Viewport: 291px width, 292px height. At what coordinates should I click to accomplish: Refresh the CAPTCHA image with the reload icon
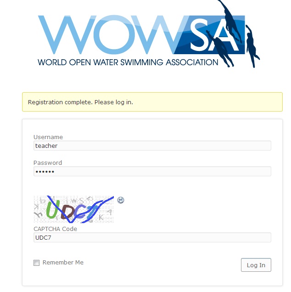(x=121, y=200)
